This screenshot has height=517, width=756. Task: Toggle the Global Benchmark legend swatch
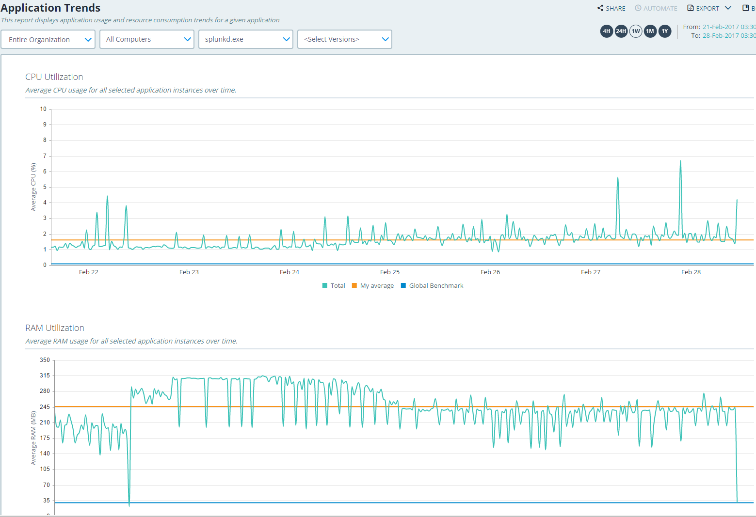(403, 285)
